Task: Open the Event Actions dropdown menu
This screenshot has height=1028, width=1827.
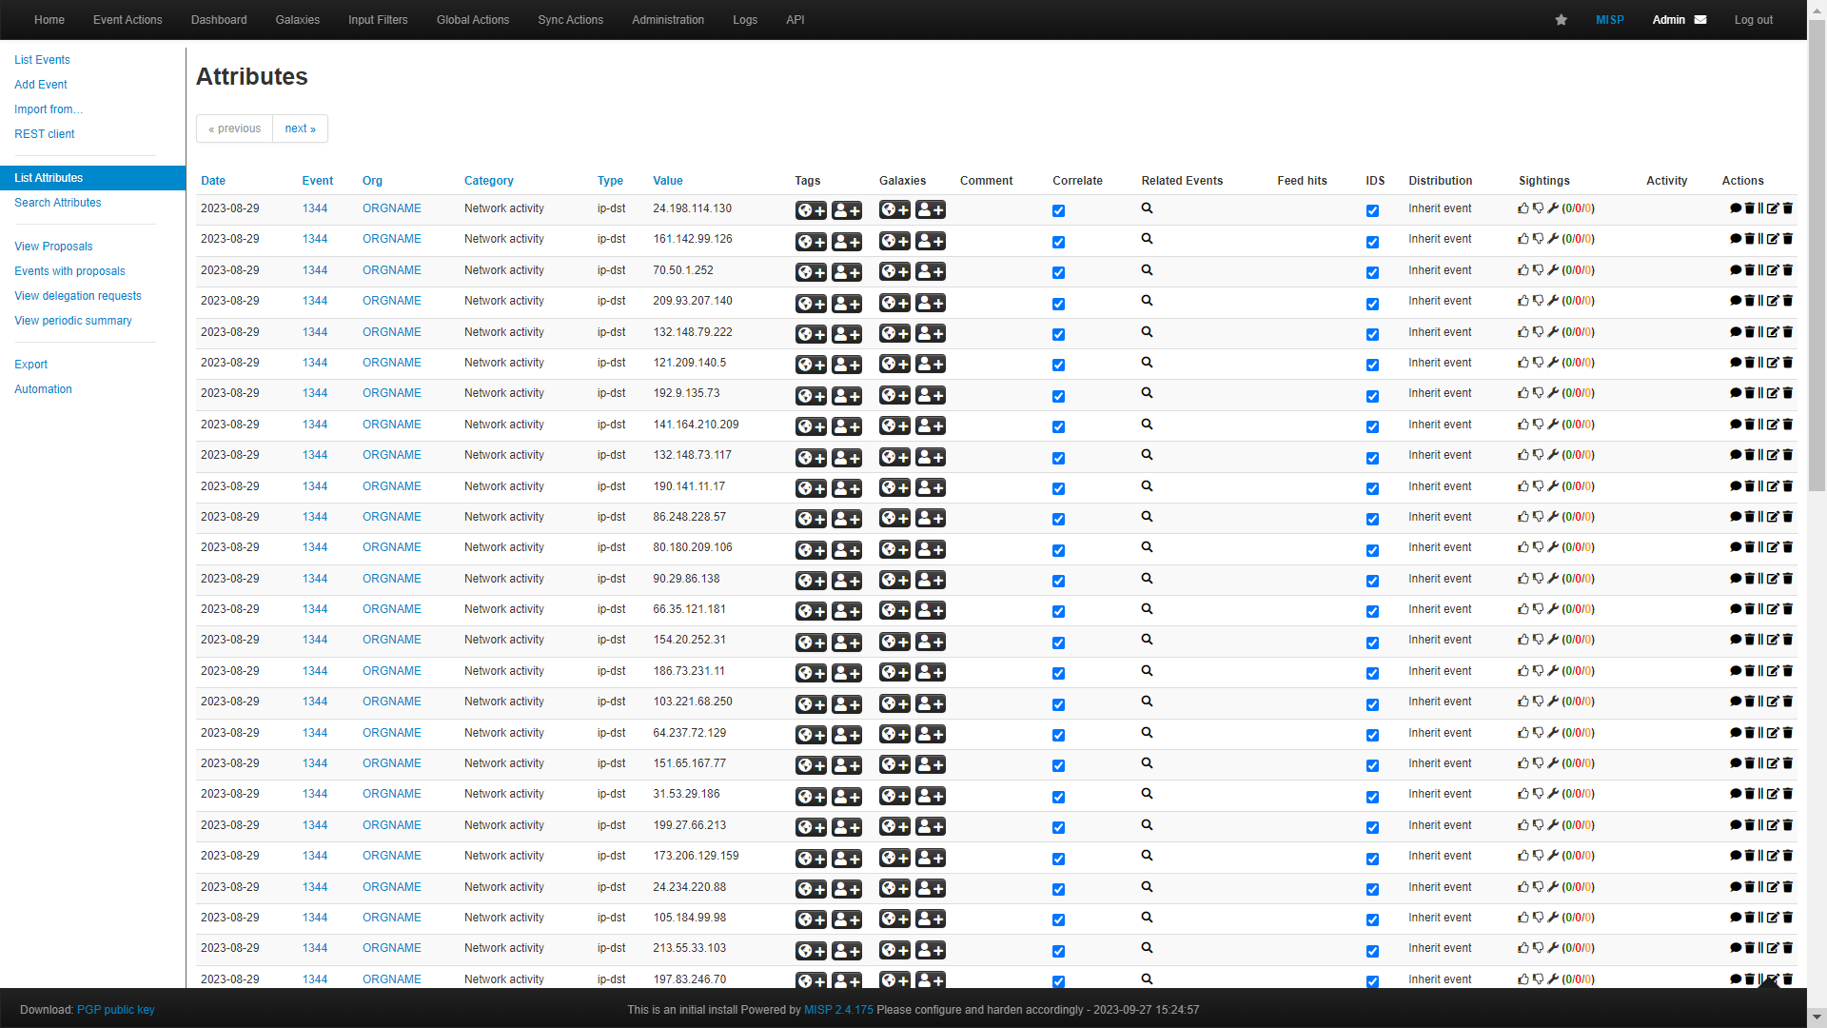Action: pyautogui.click(x=128, y=20)
